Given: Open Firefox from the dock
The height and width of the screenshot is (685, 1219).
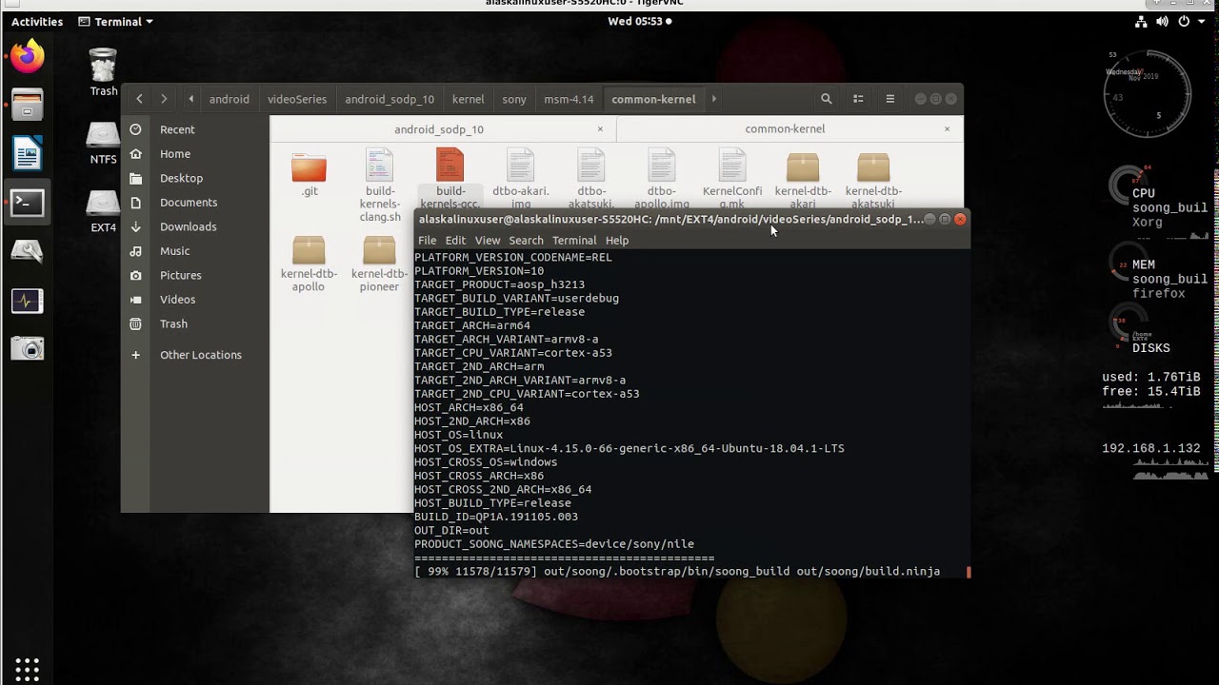Looking at the screenshot, I should [x=27, y=57].
